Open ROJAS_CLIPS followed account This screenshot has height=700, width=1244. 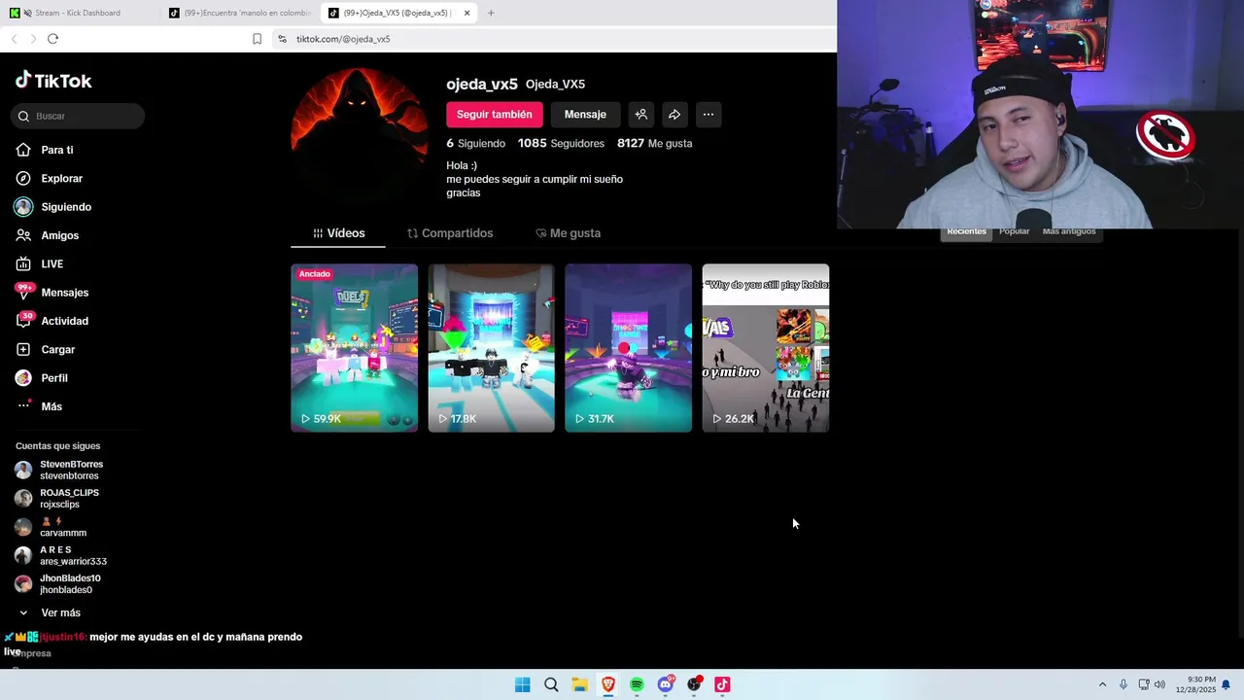pyautogui.click(x=58, y=498)
